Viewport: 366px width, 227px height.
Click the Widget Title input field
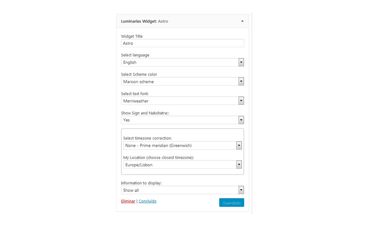coord(182,43)
